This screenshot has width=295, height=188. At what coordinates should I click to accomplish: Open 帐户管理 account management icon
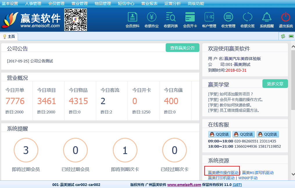pos(209,17)
